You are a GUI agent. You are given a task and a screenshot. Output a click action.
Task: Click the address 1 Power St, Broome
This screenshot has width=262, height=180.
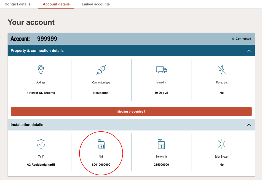click(41, 93)
